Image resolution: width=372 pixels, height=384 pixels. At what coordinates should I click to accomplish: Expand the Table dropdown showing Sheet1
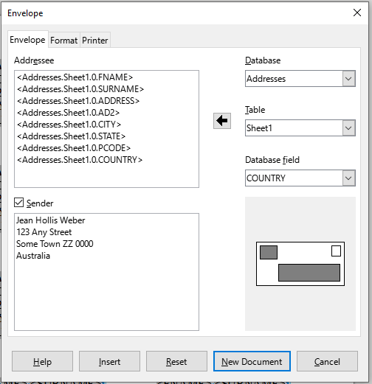(300, 128)
